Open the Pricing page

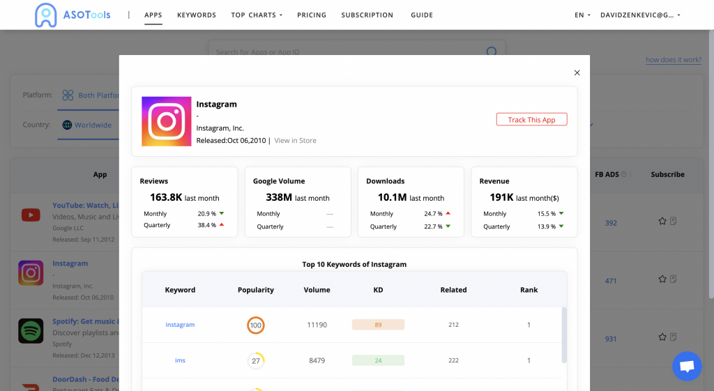tap(312, 15)
